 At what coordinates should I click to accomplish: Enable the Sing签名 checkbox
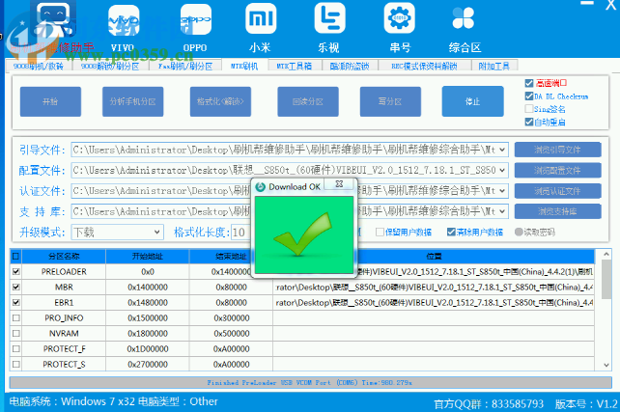(x=529, y=109)
